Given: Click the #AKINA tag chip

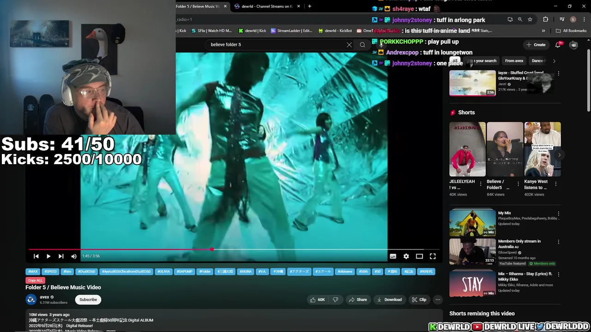Looking at the screenshot, I should pyautogui.click(x=246, y=272).
